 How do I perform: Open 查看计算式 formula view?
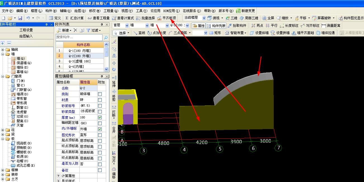(x=123, y=18)
